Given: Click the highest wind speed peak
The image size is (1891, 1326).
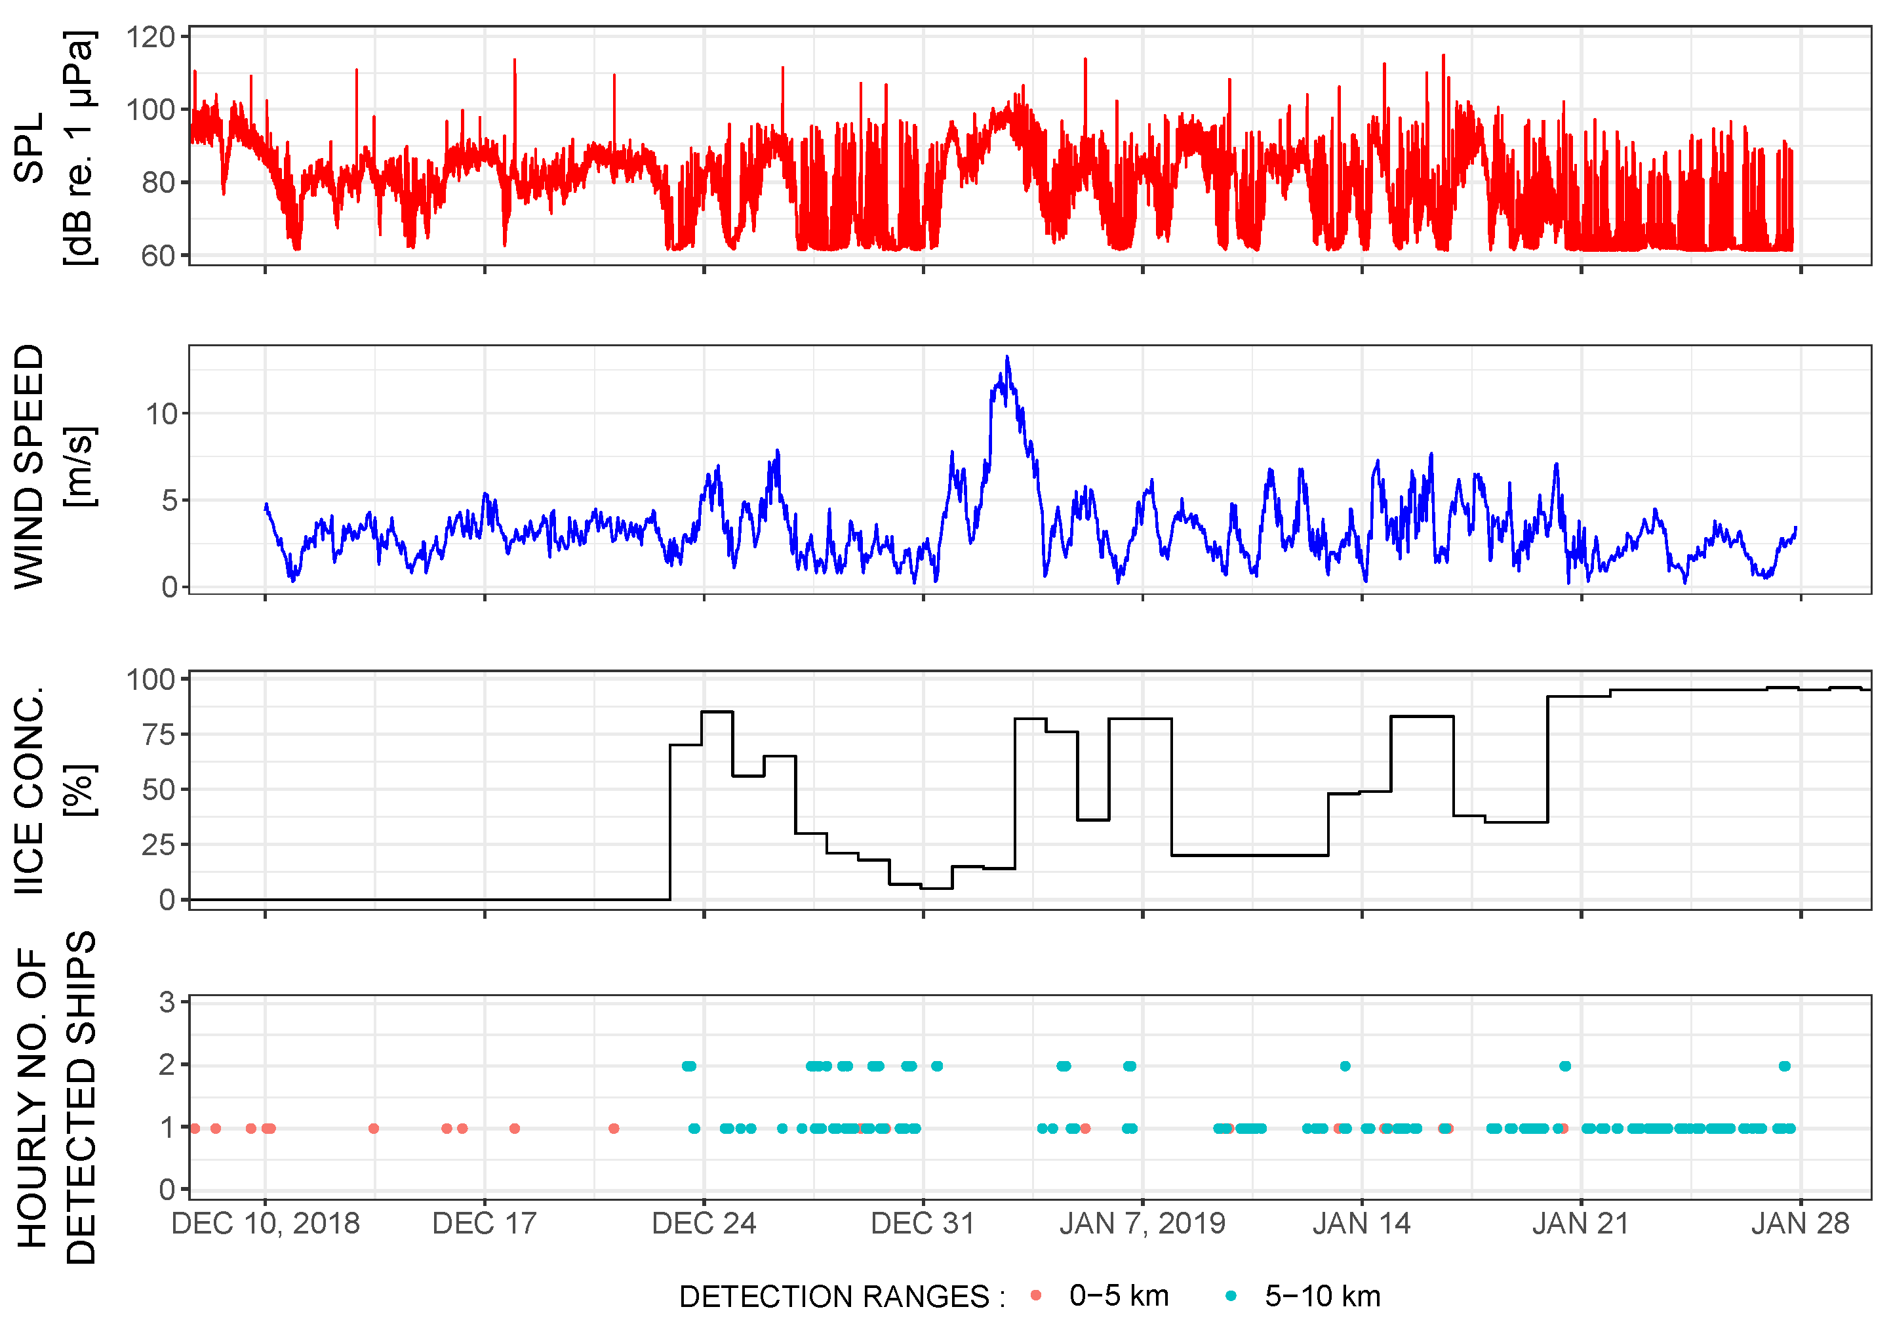Looking at the screenshot, I should pyautogui.click(x=1006, y=357).
